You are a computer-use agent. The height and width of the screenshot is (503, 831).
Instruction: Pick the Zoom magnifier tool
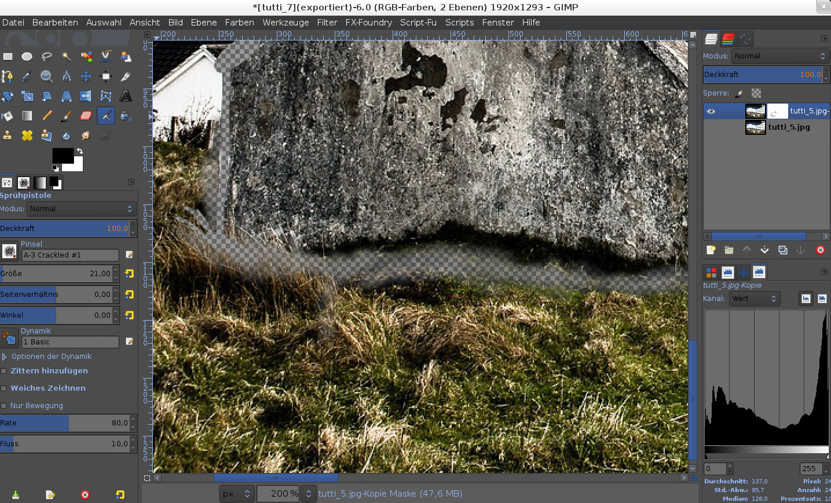(46, 76)
